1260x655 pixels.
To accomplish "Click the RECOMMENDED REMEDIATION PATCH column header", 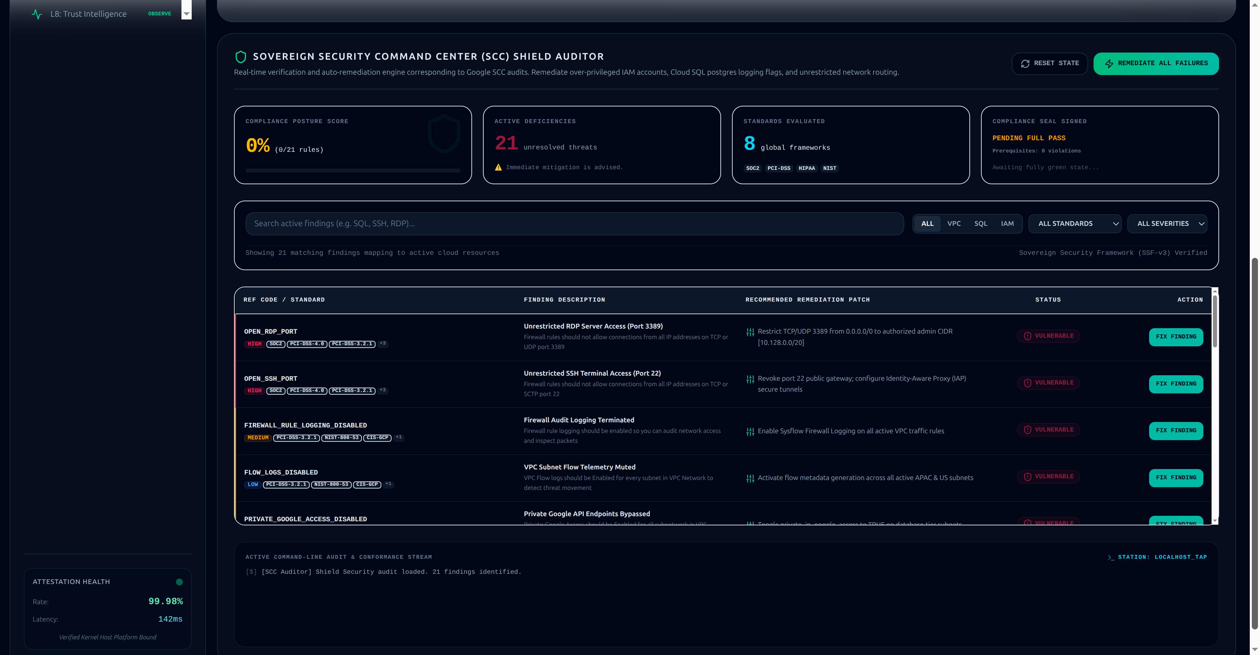I will pyautogui.click(x=808, y=300).
